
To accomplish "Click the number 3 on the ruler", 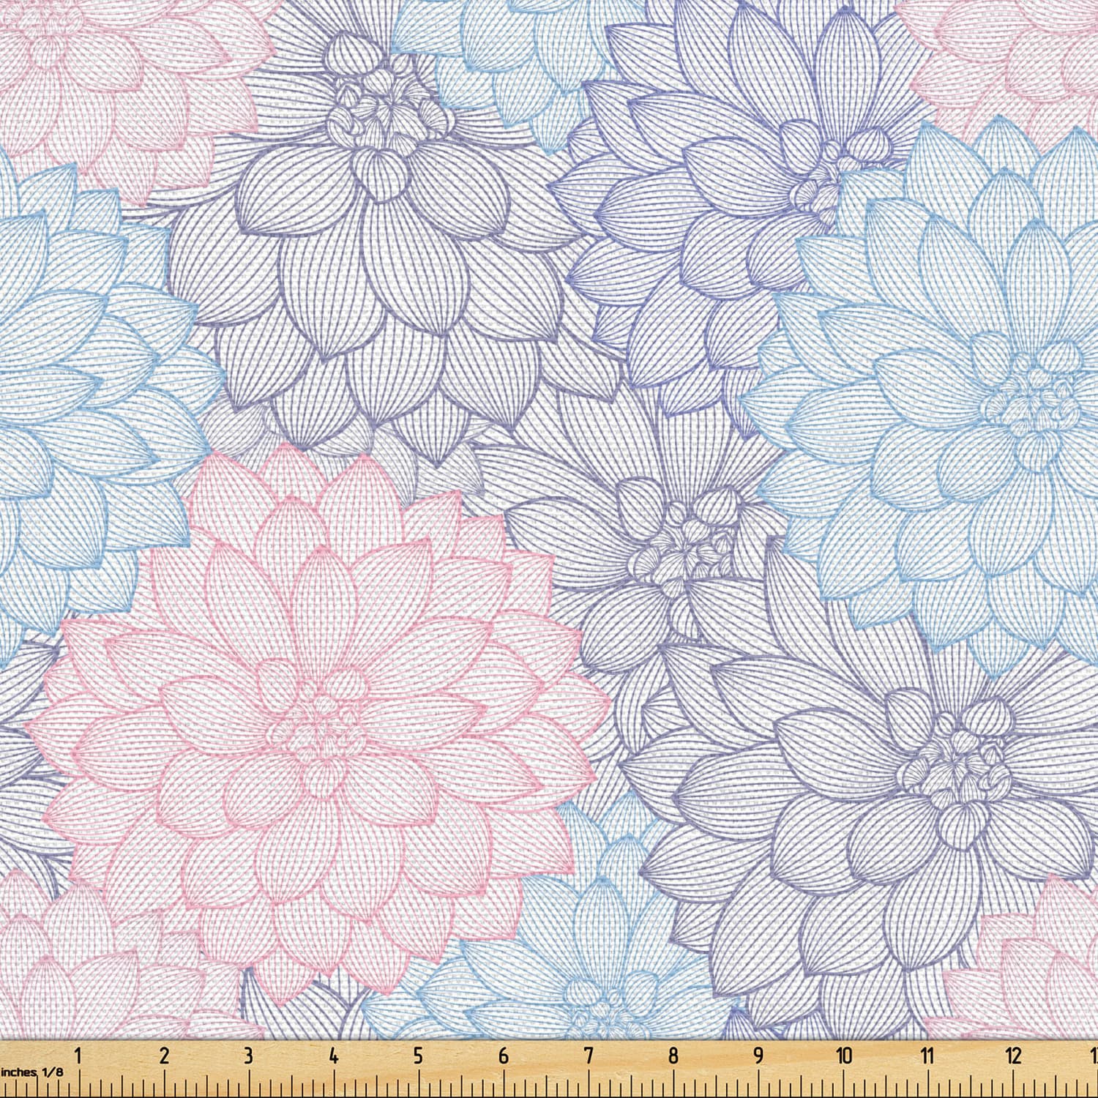I will pyautogui.click(x=248, y=1056).
